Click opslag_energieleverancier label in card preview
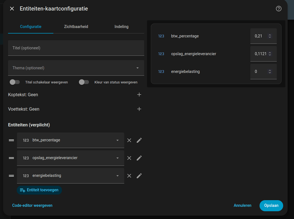The height and width of the screenshot is (219, 294). (194, 54)
